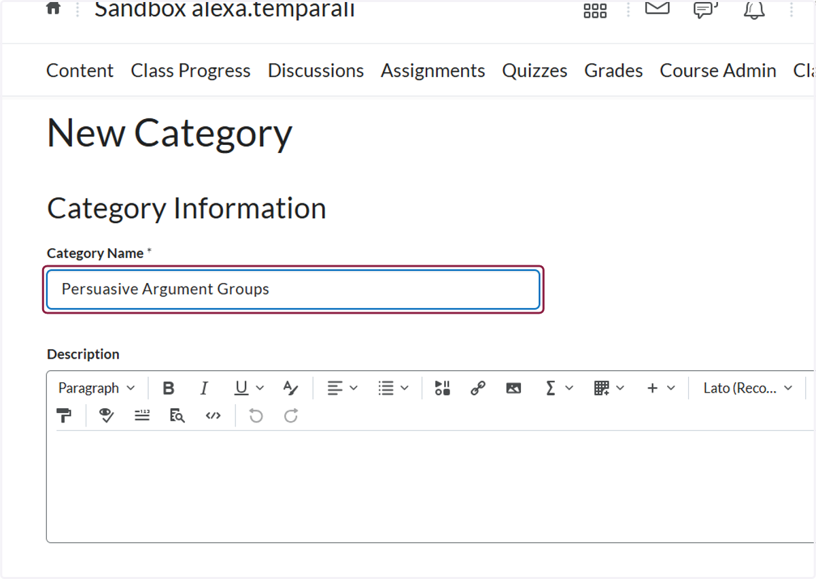
Task: Open the Grades nav item
Action: pyautogui.click(x=613, y=71)
